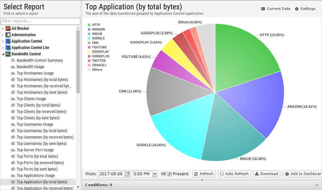Image resolution: width=322 pixels, height=190 pixels.
Task: Click Add to Dashboard button
Action: click(303, 174)
